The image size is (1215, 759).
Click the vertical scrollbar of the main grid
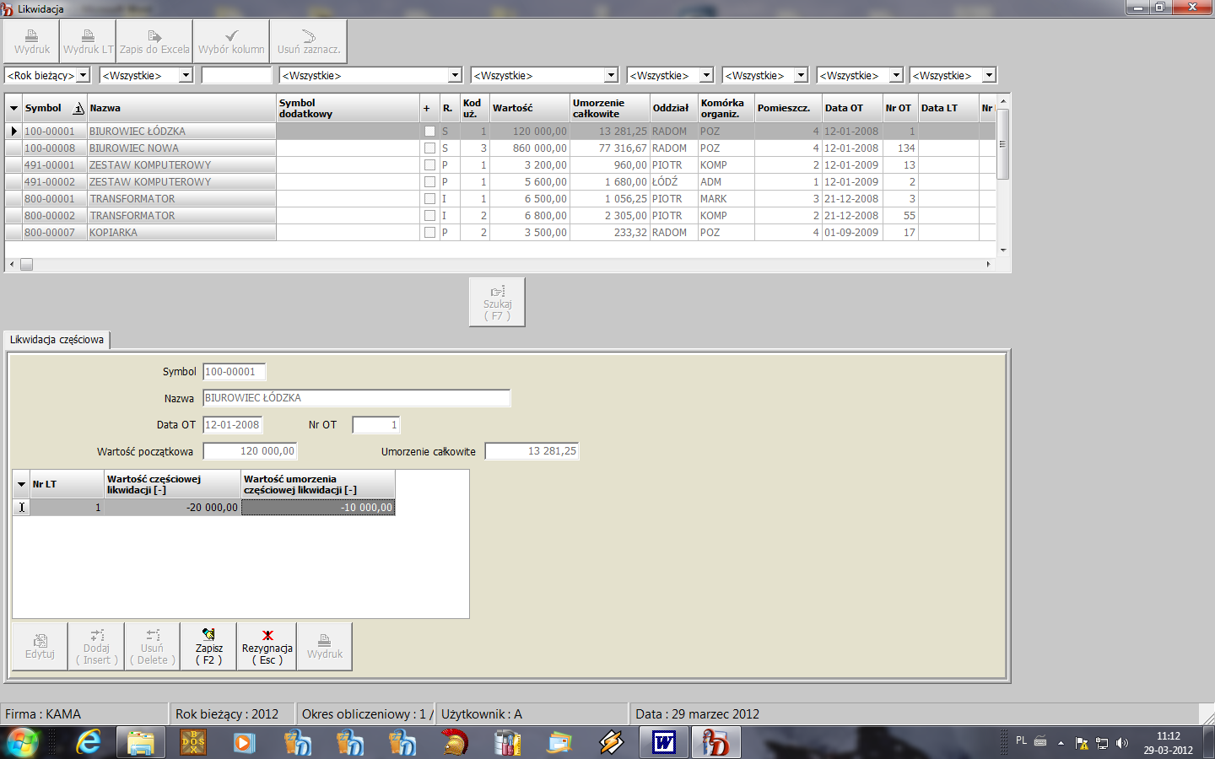[1002, 143]
